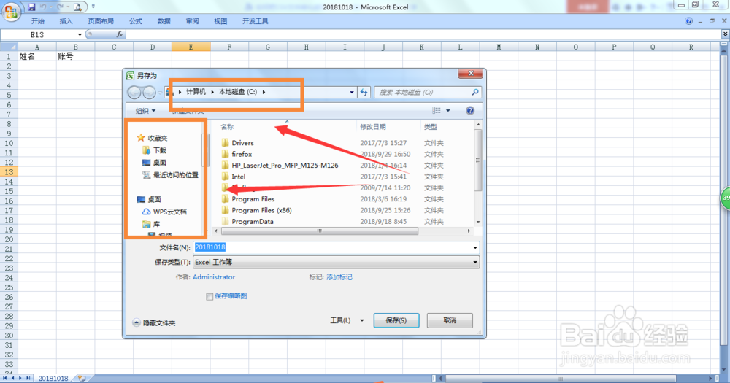Open the 保存类型 Excel 工作簿 dropdown
This screenshot has width=730, height=383.
pos(336,262)
